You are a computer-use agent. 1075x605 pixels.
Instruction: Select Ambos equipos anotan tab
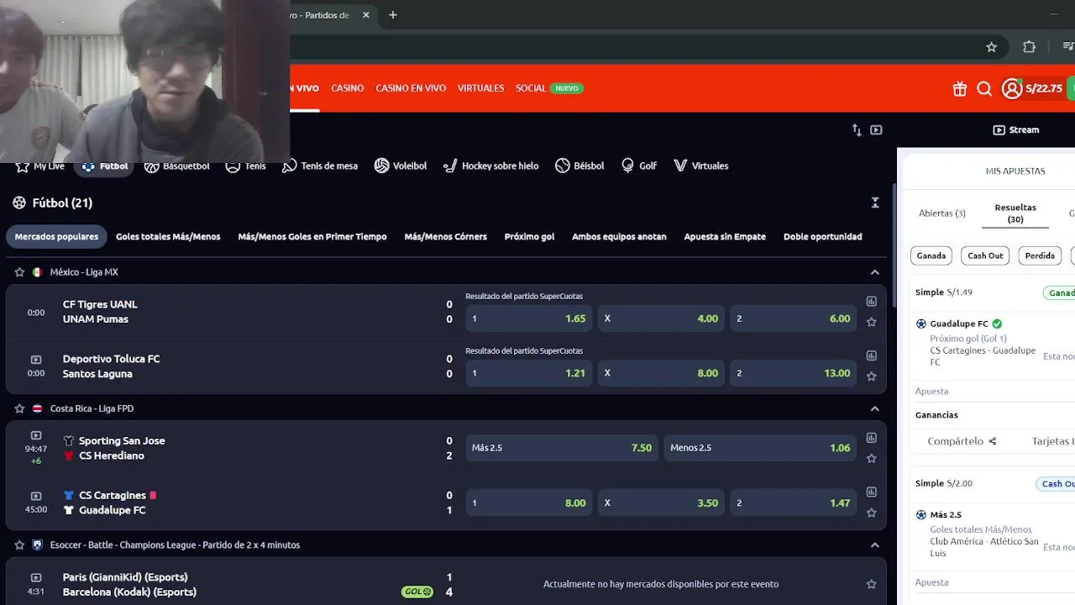[619, 237]
